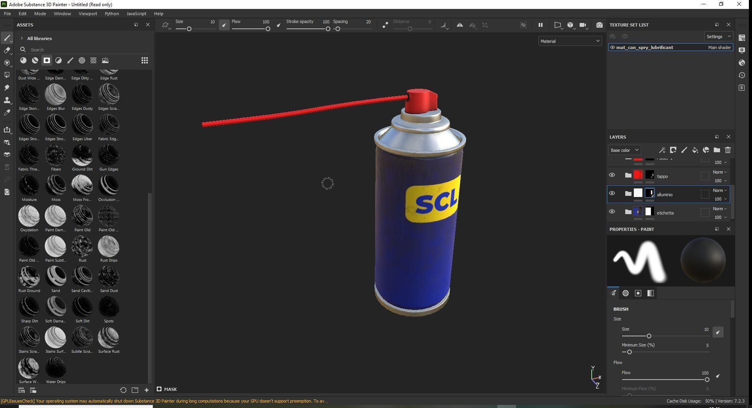The image size is (752, 408).
Task: Adjust the brush Minimum Size slider
Action: point(666,352)
